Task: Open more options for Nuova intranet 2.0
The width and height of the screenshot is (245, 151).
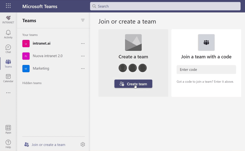Action: [83, 56]
